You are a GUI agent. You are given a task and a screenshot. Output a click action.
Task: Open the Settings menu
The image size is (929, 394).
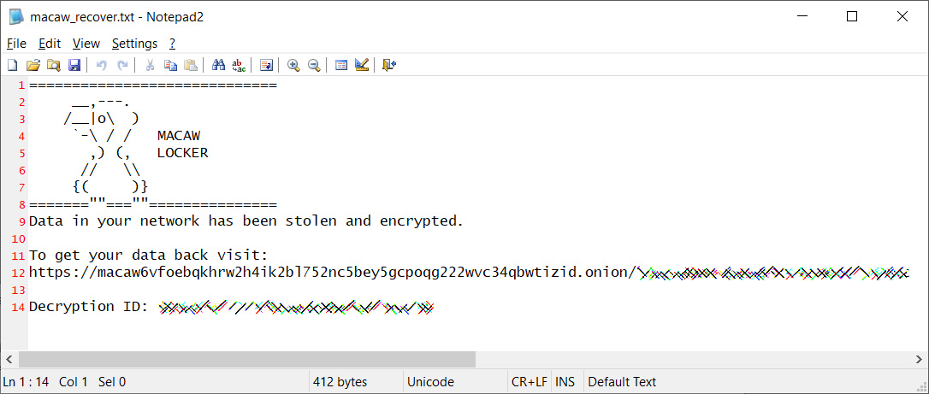point(134,44)
